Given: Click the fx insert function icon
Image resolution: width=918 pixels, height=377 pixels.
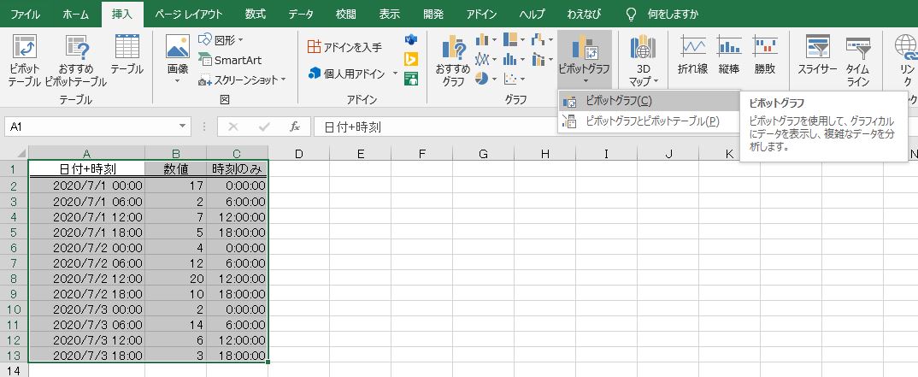Looking at the screenshot, I should tap(295, 127).
